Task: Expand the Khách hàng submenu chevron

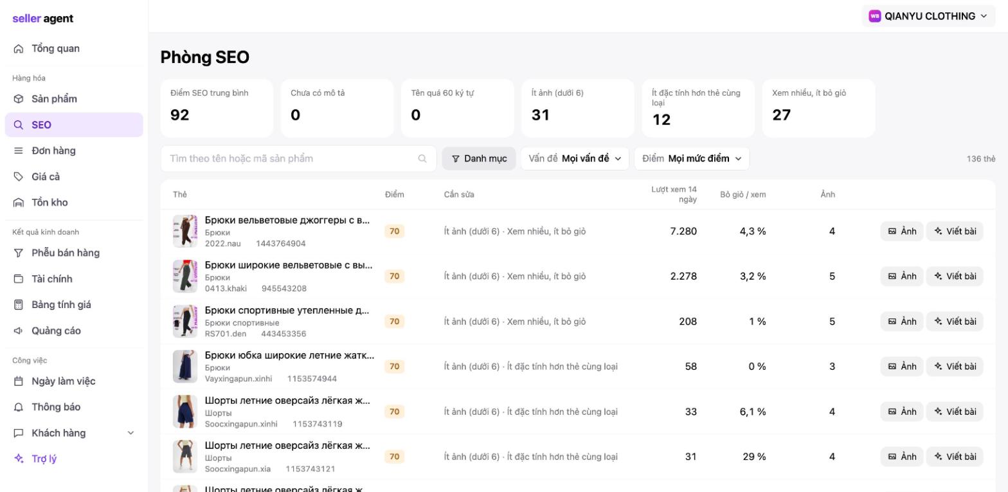Action: point(131,433)
